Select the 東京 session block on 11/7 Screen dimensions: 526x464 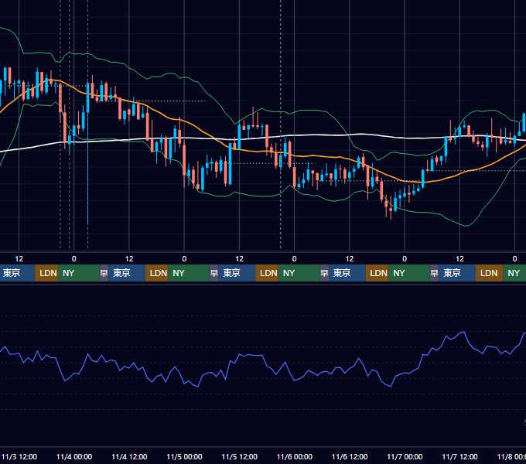tap(457, 273)
